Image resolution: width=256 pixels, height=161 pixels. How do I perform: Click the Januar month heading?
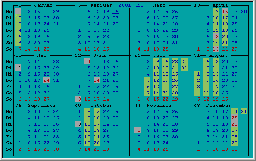pyautogui.click(x=43, y=5)
